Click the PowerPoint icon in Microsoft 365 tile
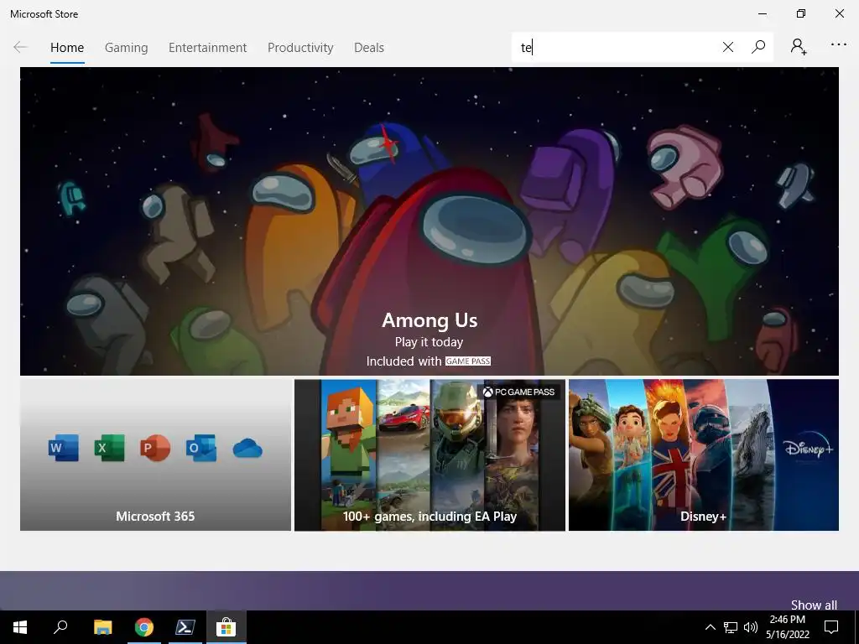The width and height of the screenshot is (859, 644). coord(155,448)
